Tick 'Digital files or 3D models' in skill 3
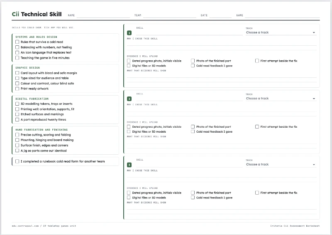 point(129,198)
